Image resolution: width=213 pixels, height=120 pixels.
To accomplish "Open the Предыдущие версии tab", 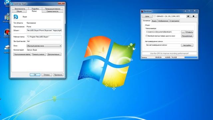I will point(53,9).
